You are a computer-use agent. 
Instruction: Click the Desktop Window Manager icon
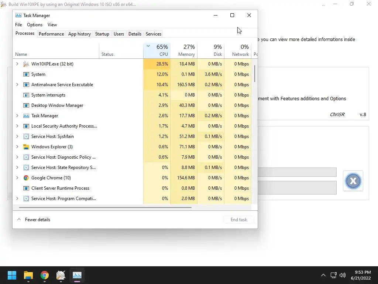pyautogui.click(x=26, y=105)
